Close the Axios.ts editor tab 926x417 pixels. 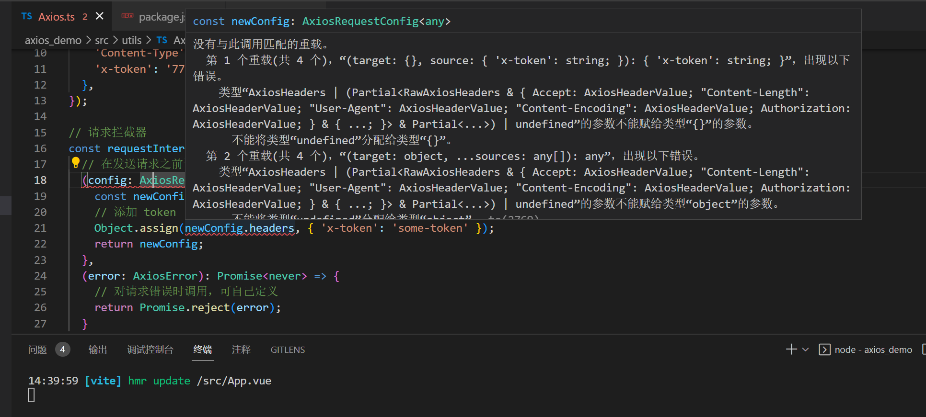click(x=100, y=16)
